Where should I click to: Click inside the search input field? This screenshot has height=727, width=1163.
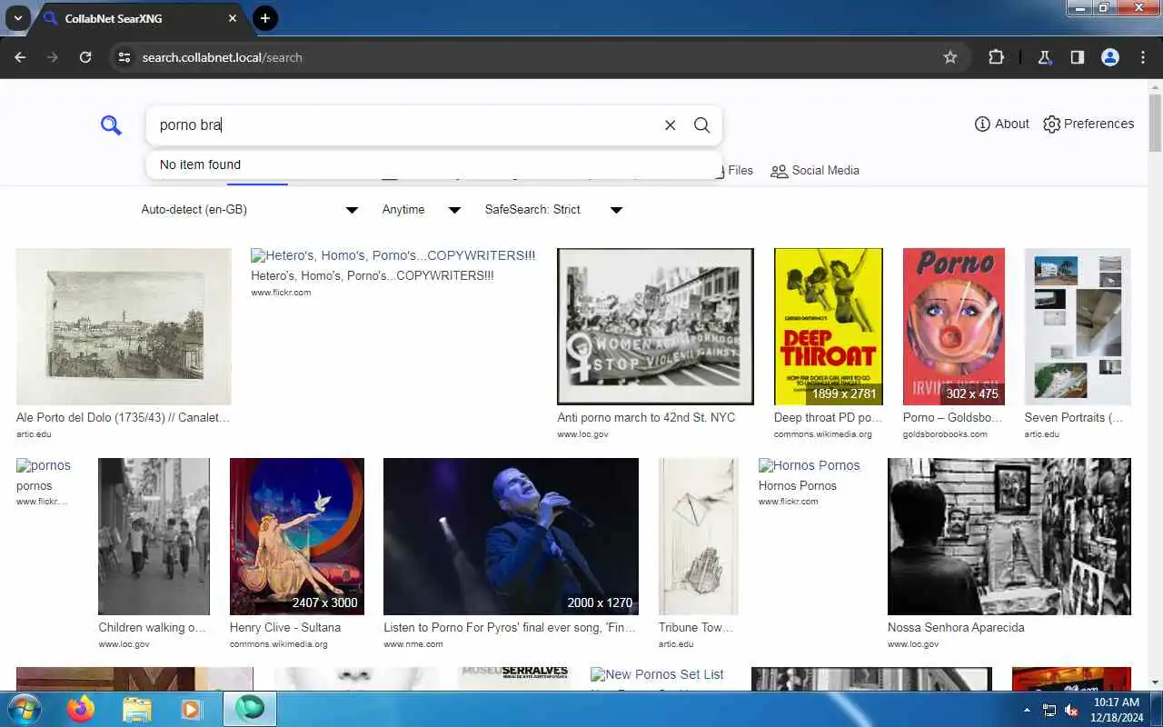click(404, 125)
